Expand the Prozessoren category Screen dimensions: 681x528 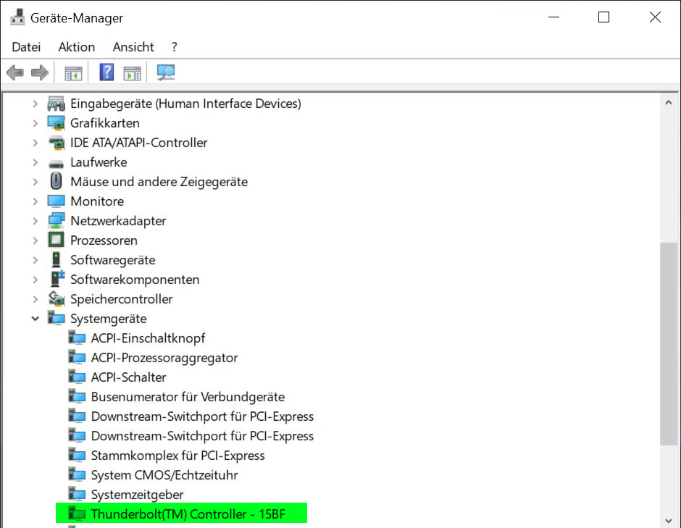[35, 240]
